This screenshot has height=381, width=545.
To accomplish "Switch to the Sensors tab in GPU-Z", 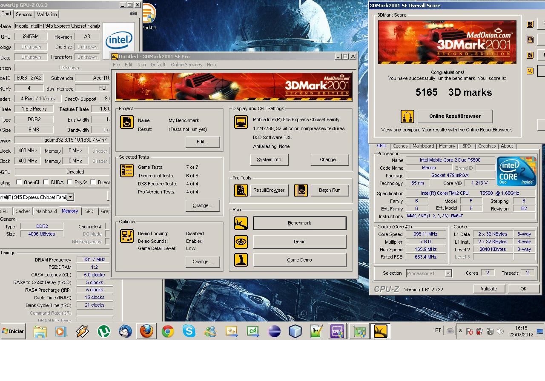I will [24, 14].
